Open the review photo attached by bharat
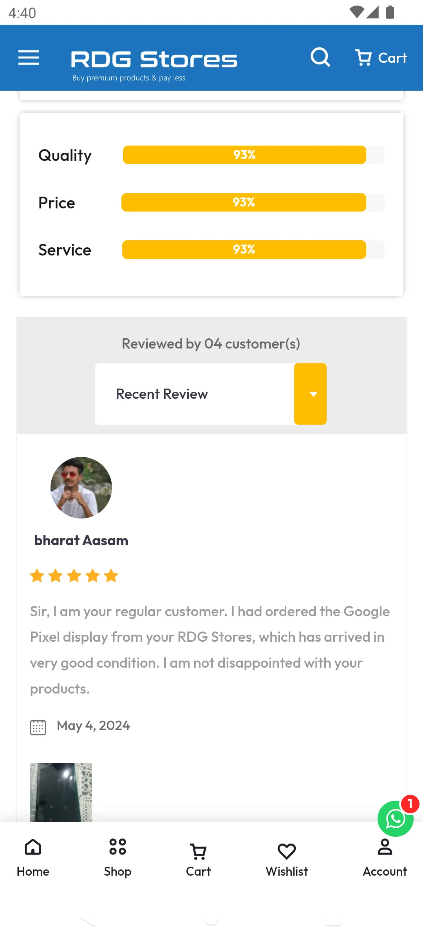 tap(61, 792)
